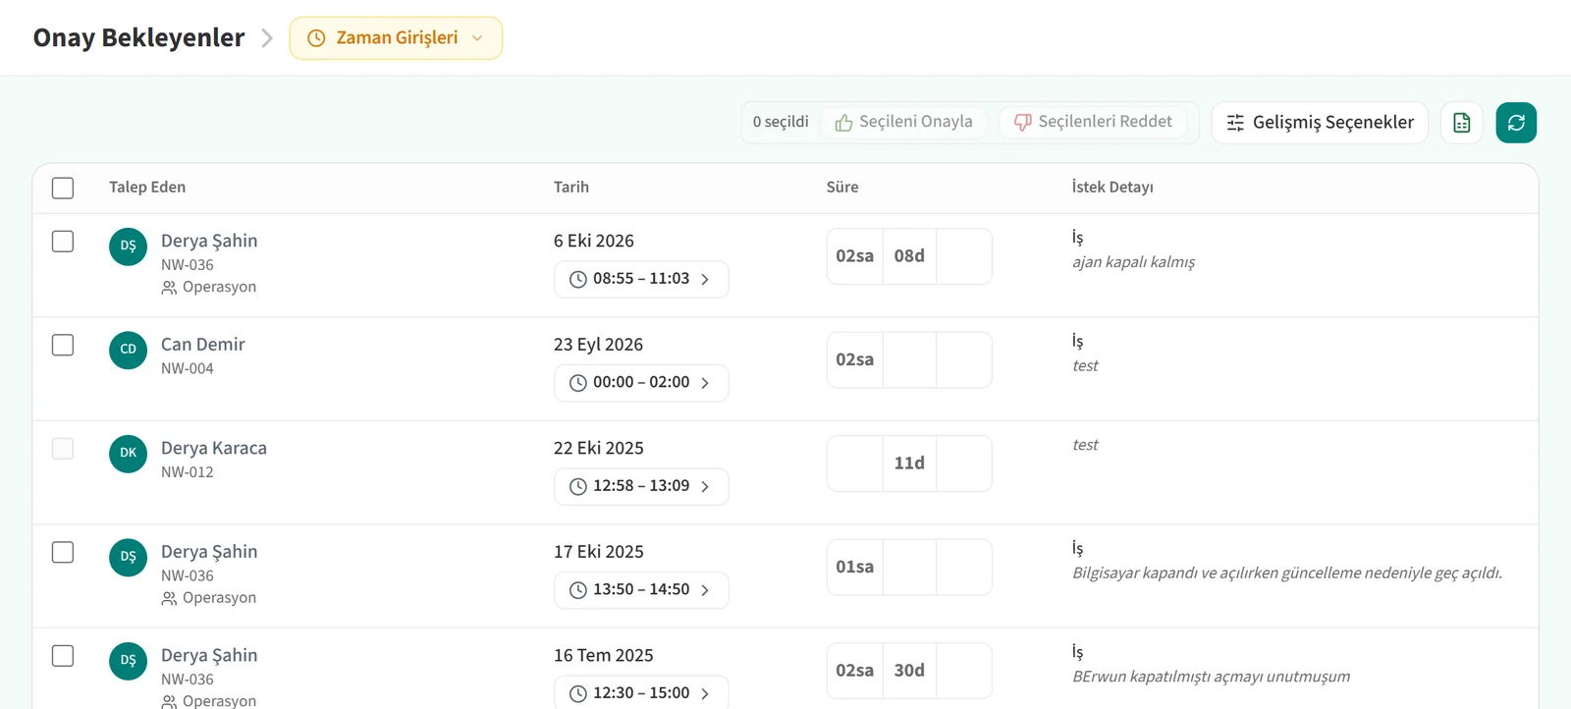Click the DŞ avatar for 6 Eki 2026 row
1571x709 pixels.
[x=129, y=246]
